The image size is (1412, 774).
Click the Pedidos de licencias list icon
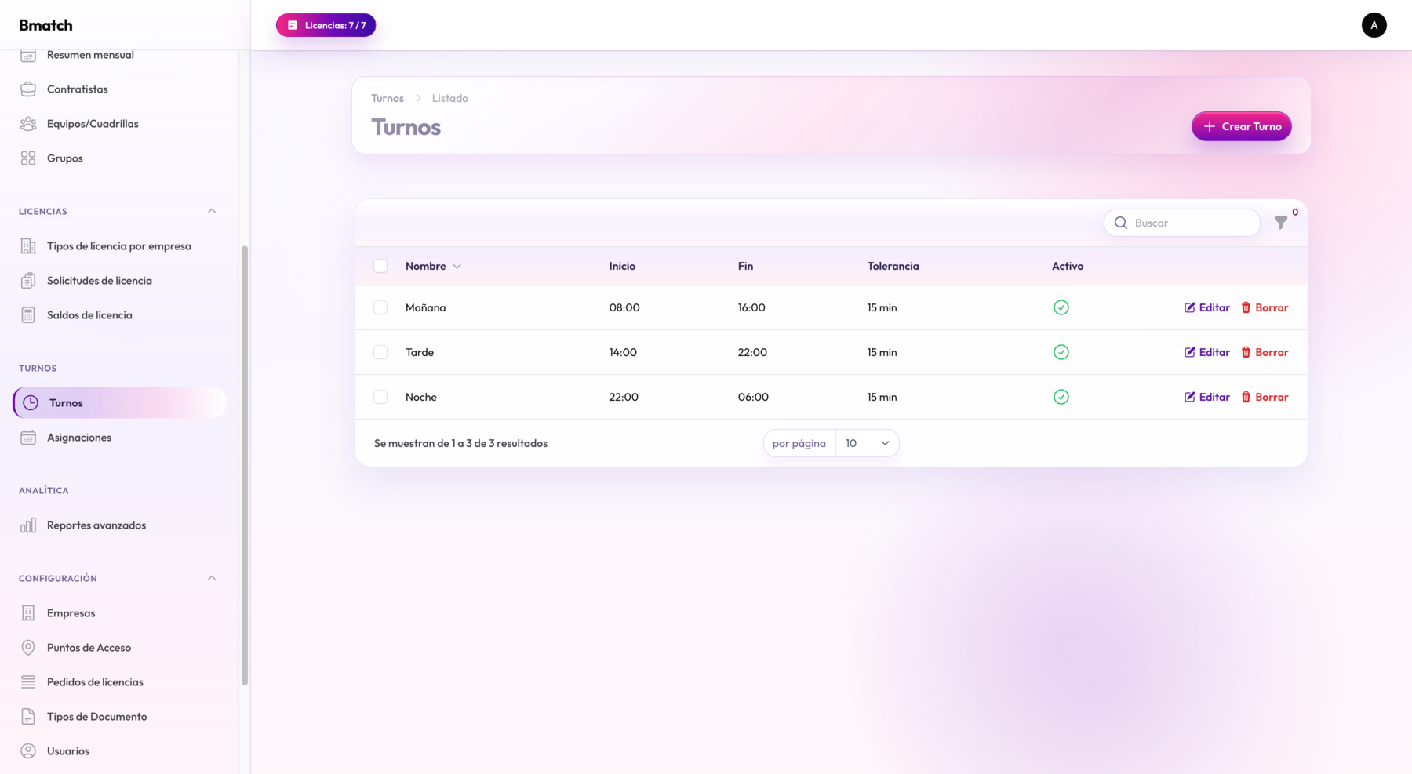(28, 682)
